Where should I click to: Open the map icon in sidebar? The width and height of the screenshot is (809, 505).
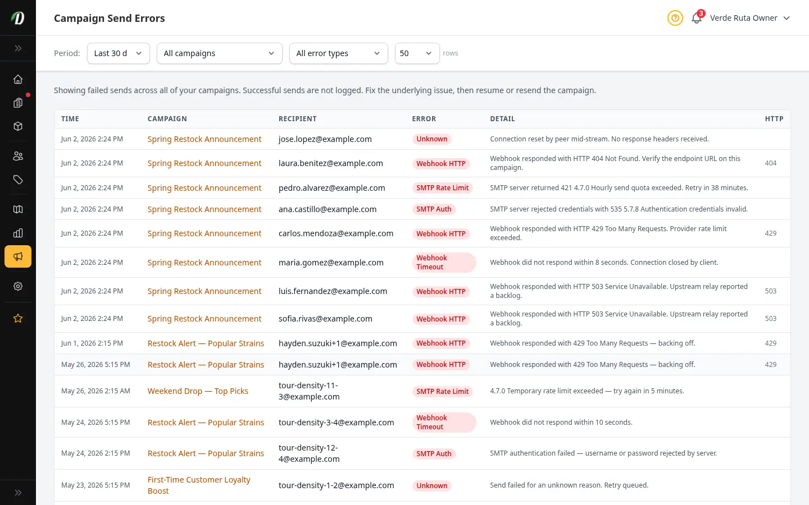pyautogui.click(x=18, y=209)
